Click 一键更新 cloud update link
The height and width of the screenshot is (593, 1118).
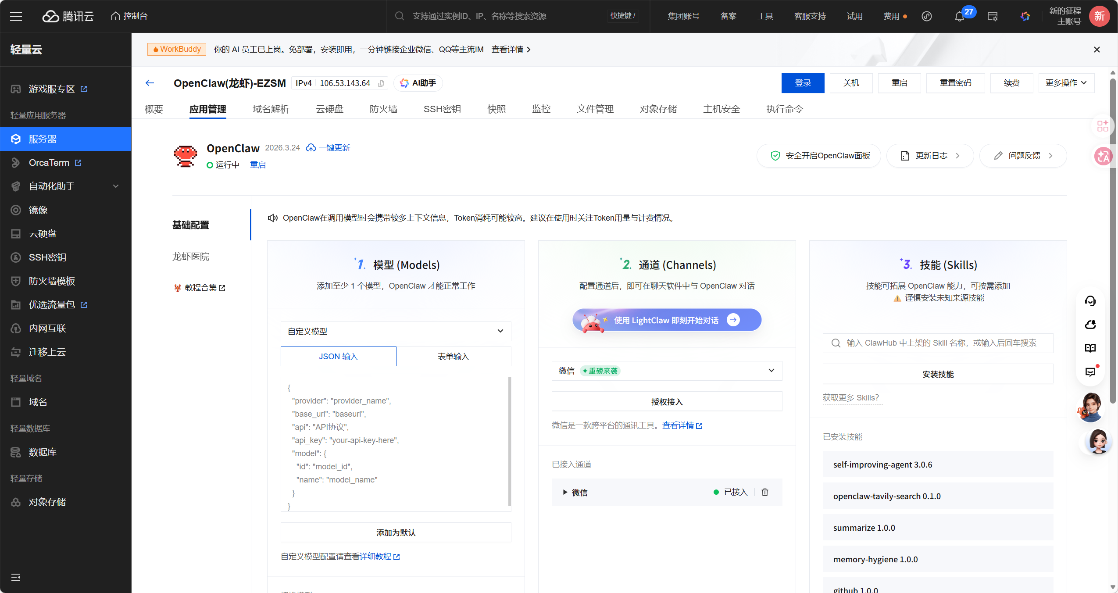click(x=328, y=148)
